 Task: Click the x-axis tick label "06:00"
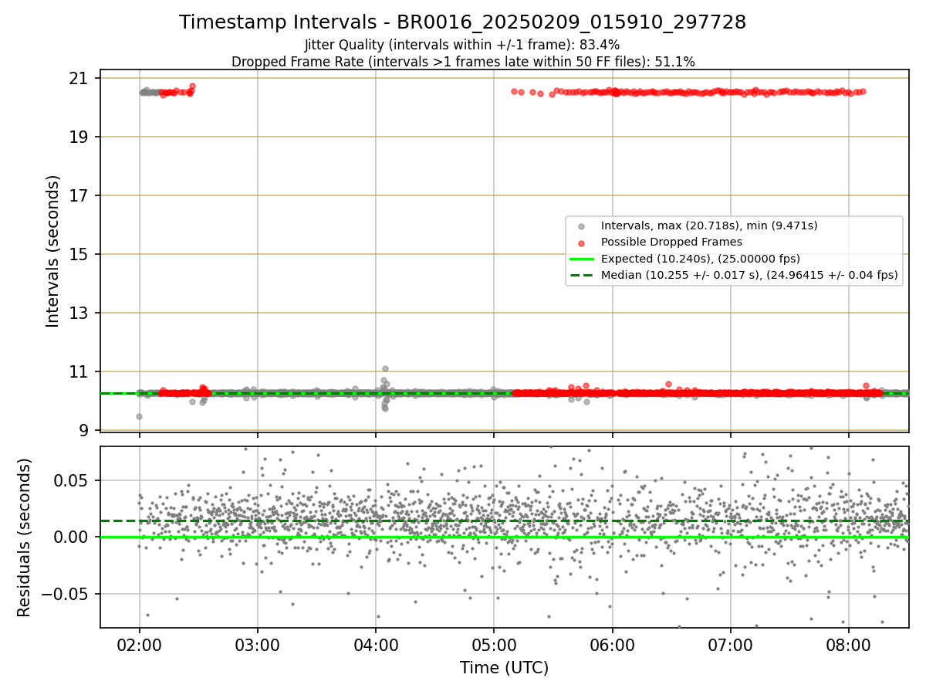612,644
